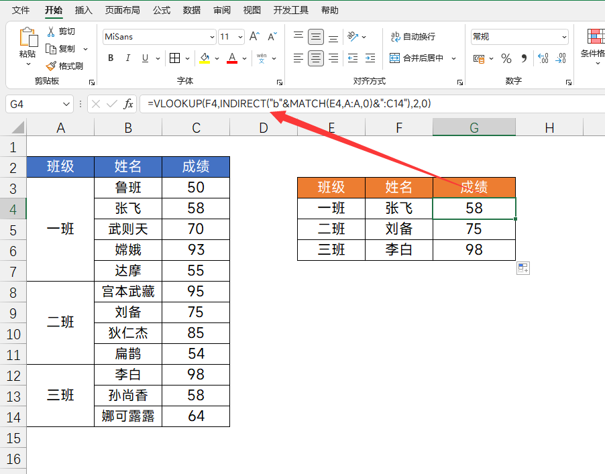Open the MiSans font name dropdown

tap(212, 37)
